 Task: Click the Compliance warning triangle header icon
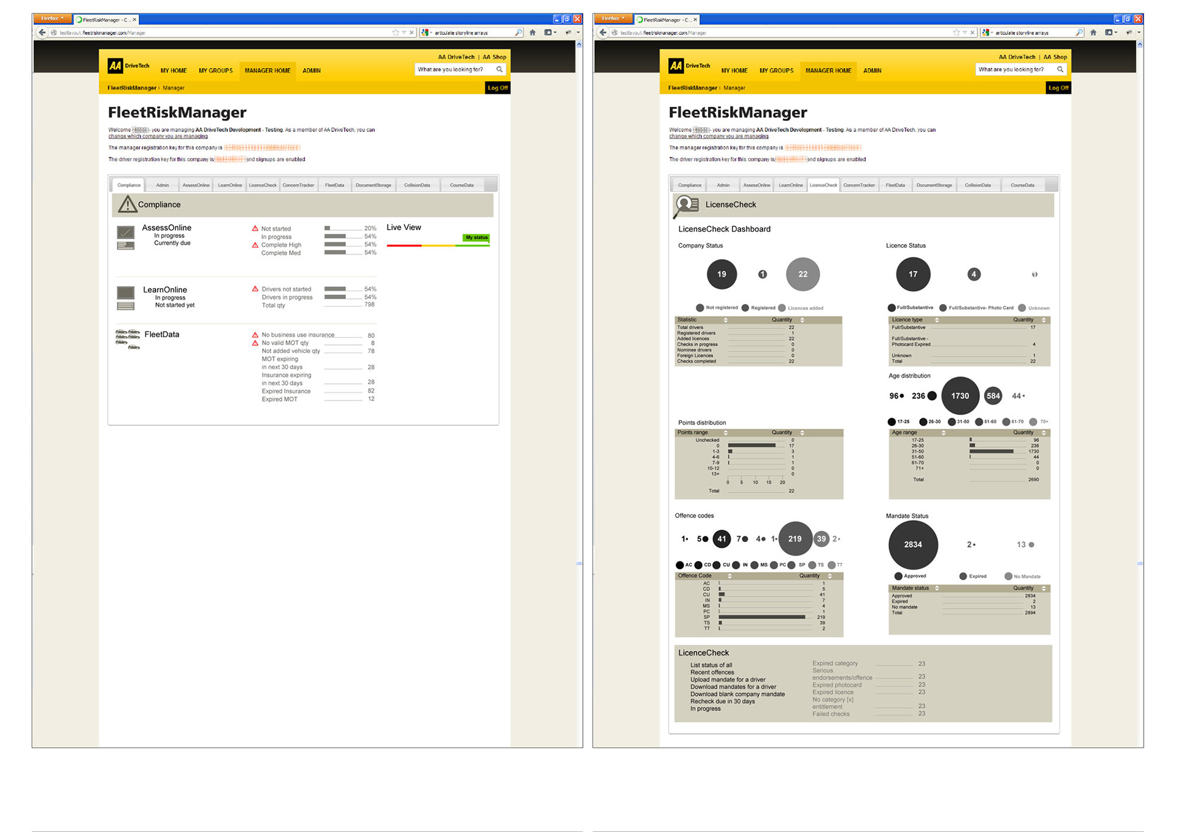tap(127, 204)
